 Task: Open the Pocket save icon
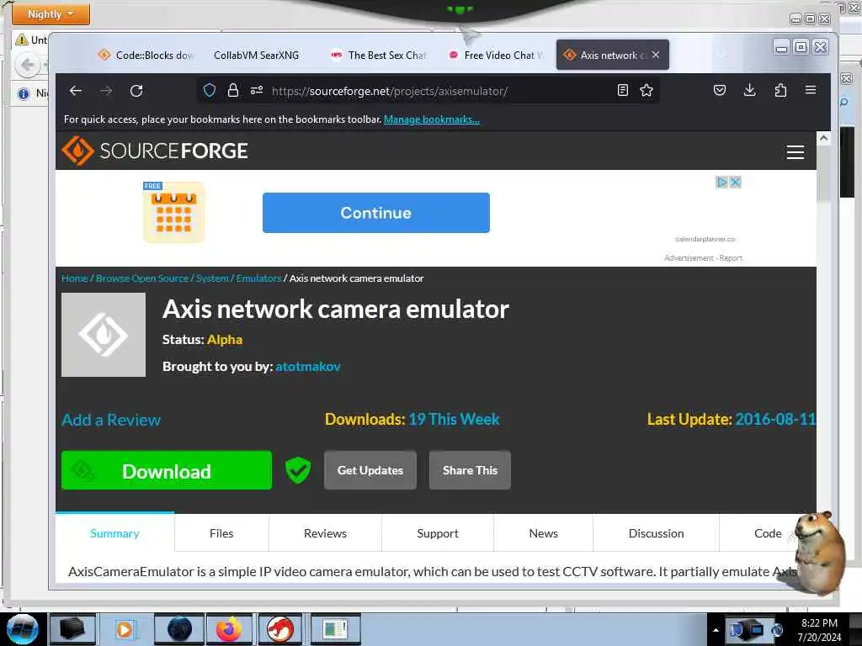click(720, 90)
